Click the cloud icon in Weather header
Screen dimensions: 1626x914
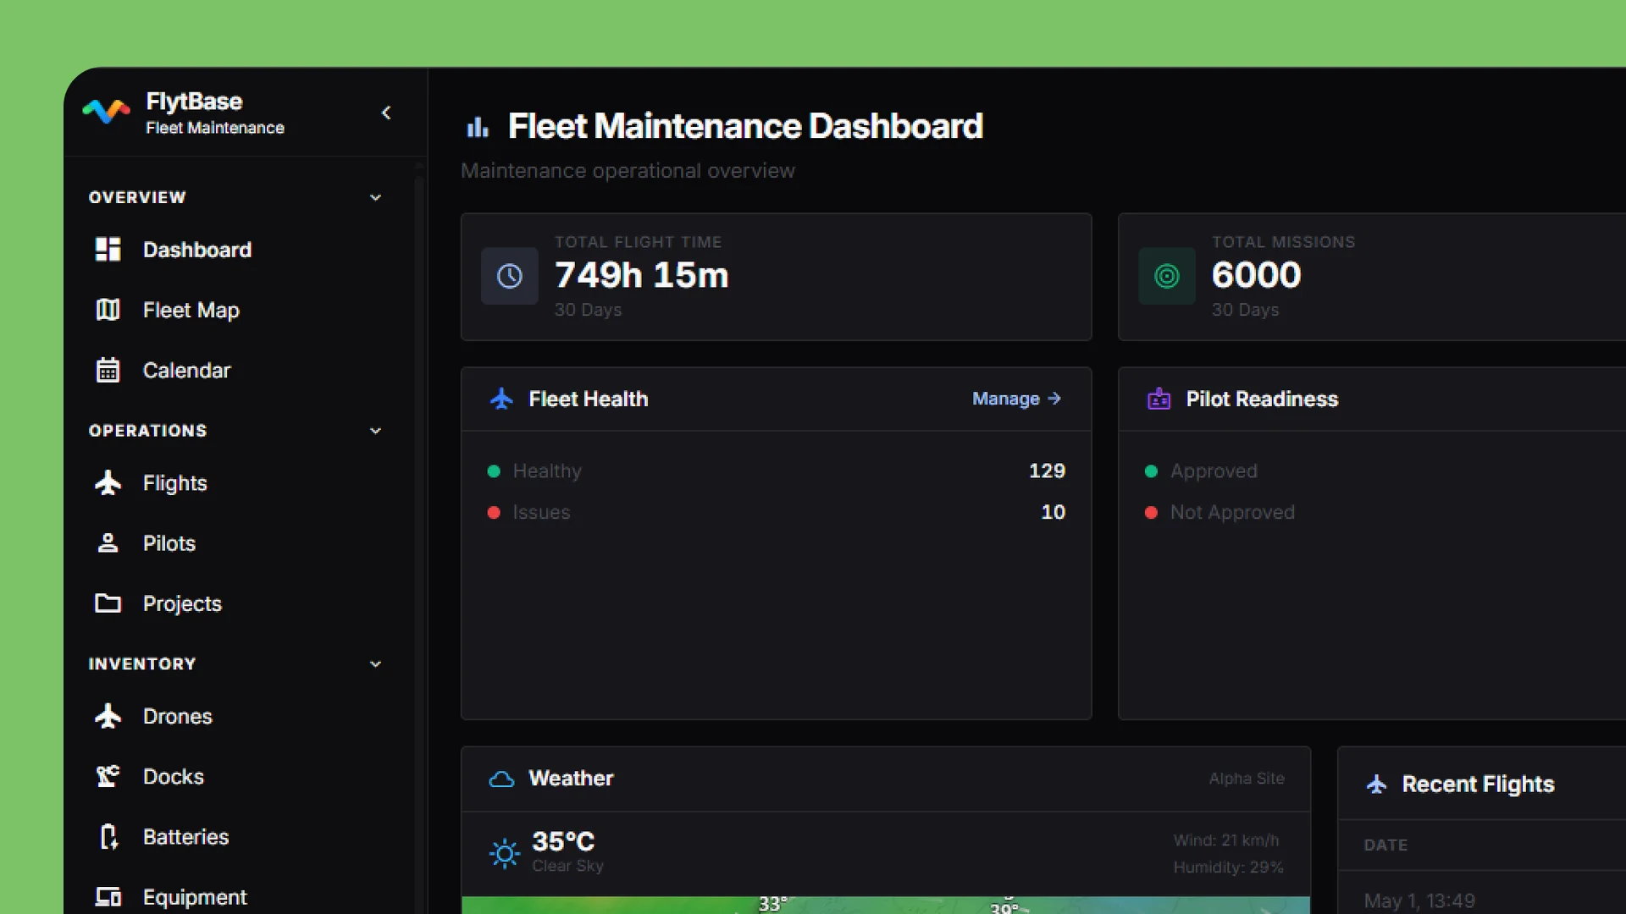tap(501, 779)
